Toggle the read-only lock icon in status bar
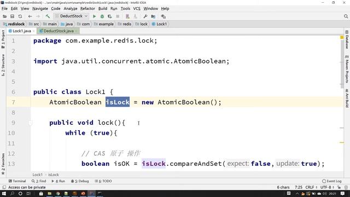Screen dimensions: 350x197 pos(339,187)
